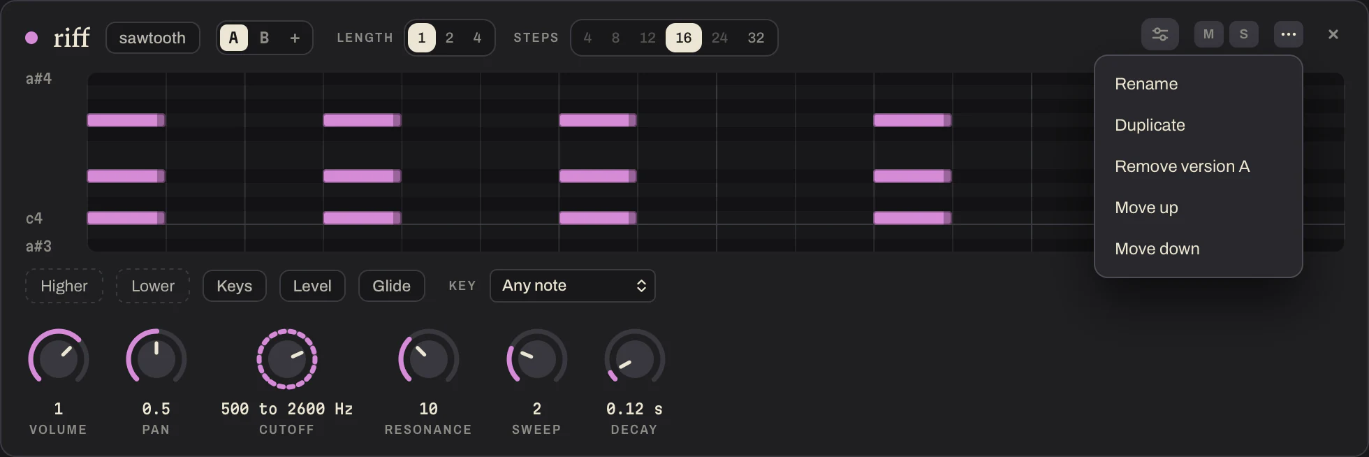1369x457 pixels.
Task: Set steps to 32
Action: (756, 38)
